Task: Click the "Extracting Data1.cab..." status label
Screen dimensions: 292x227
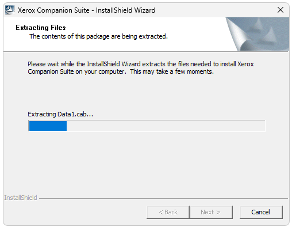Action: pos(60,114)
